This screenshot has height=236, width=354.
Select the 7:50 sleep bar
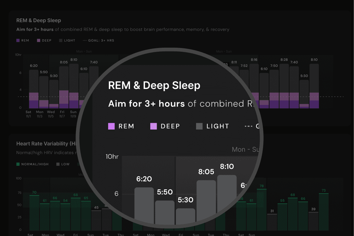pos(274,89)
